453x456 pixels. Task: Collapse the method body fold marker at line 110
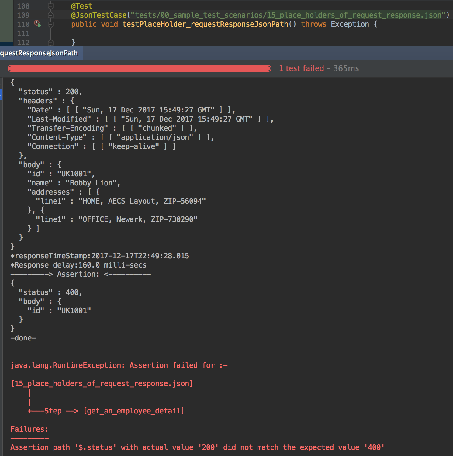(50, 24)
